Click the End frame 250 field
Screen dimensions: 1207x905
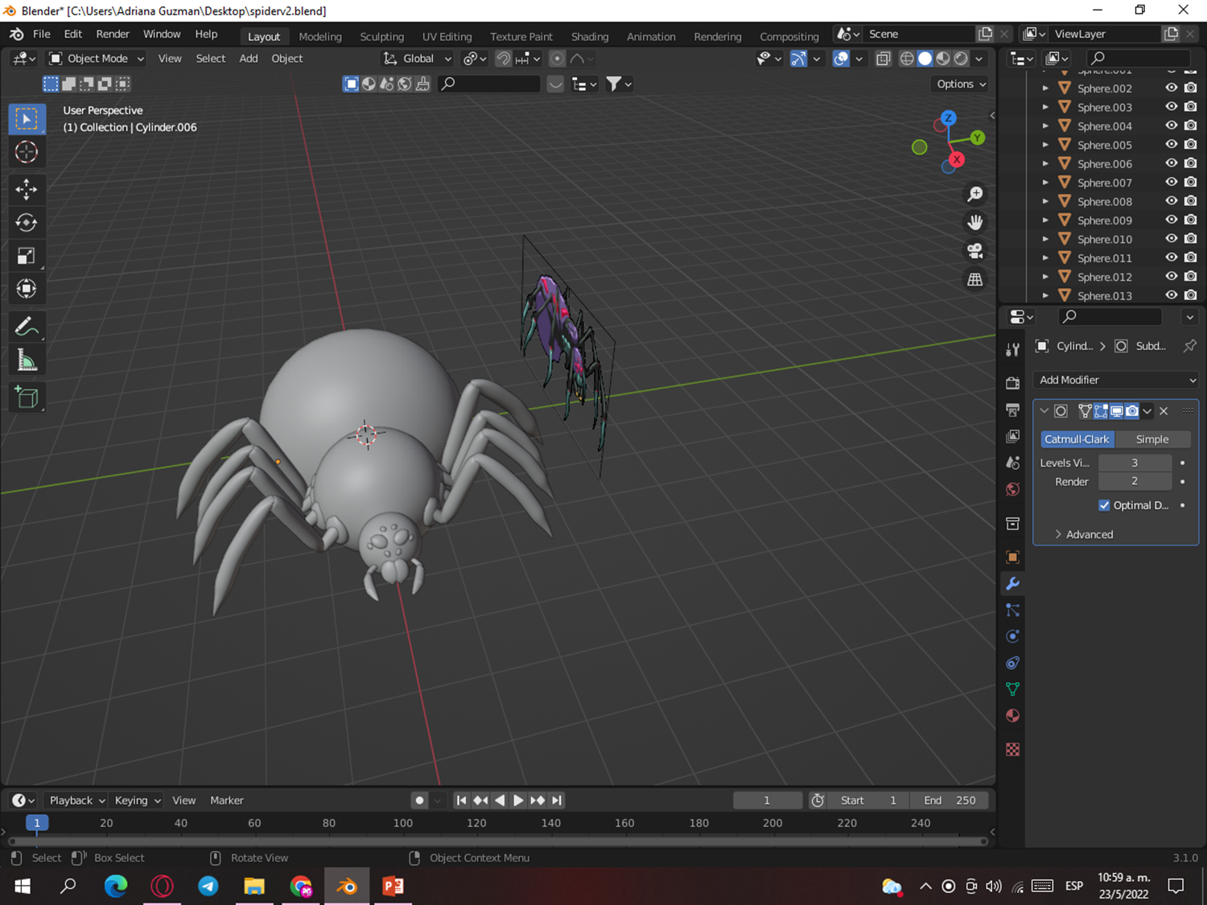[x=950, y=800]
